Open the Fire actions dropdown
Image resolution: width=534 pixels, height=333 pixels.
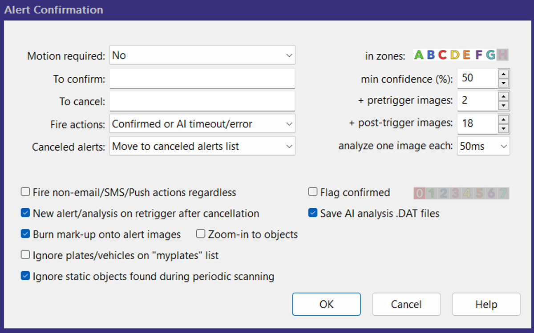202,124
